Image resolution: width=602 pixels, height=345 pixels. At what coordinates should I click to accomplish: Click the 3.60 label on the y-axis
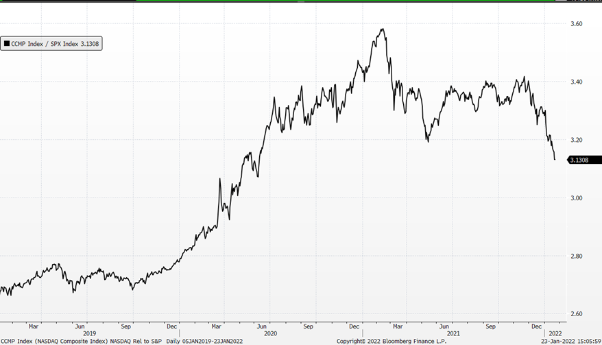click(576, 24)
